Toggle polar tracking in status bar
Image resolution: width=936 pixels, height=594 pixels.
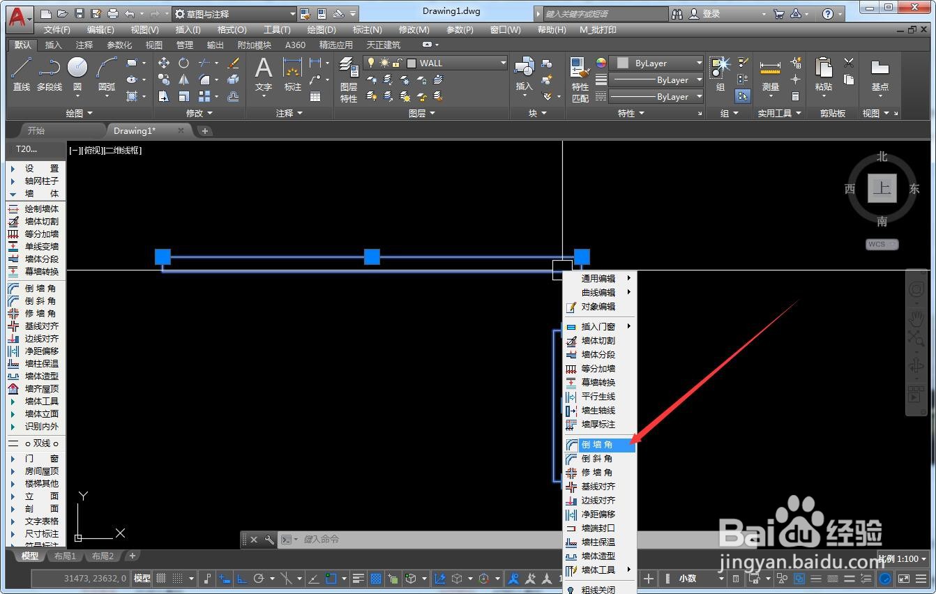259,578
